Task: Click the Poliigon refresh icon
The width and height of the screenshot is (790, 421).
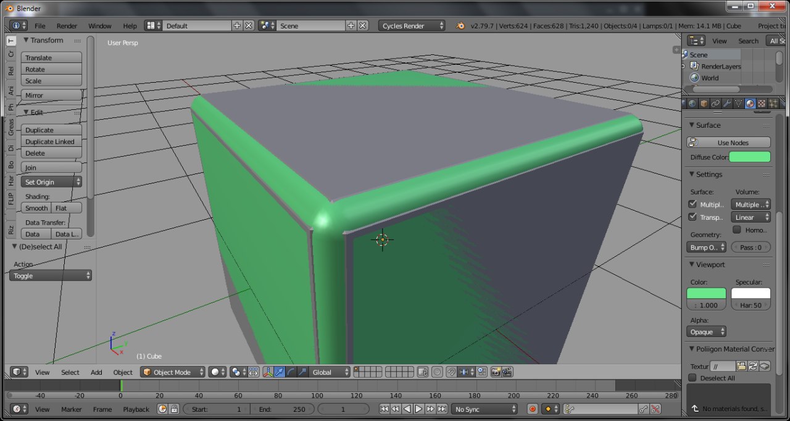Action: pos(753,367)
